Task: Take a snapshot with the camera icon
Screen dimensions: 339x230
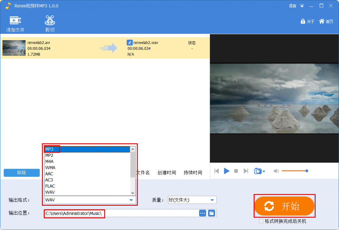Action: pos(258,171)
